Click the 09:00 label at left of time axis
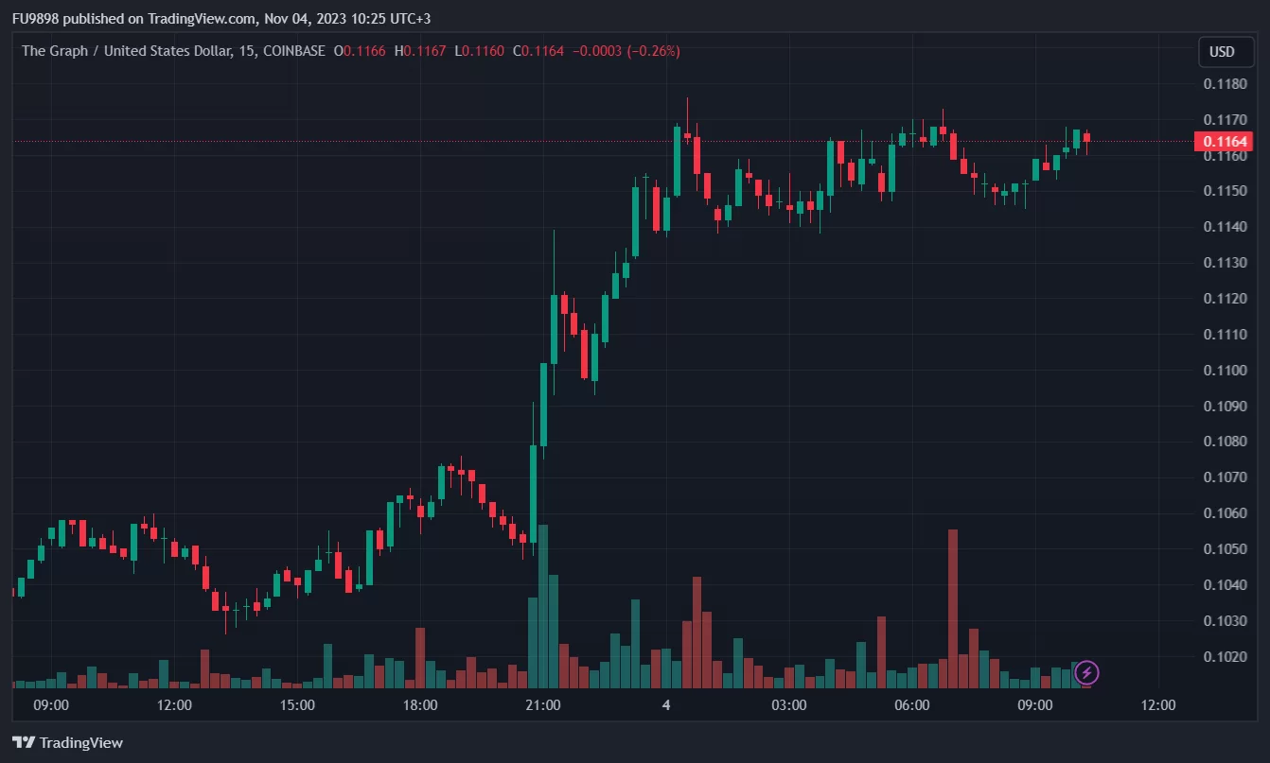 tap(51, 705)
